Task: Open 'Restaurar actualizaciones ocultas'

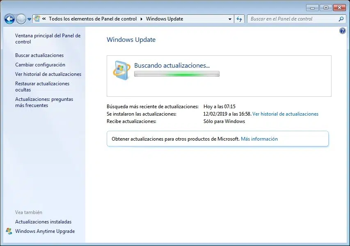Action: click(42, 87)
